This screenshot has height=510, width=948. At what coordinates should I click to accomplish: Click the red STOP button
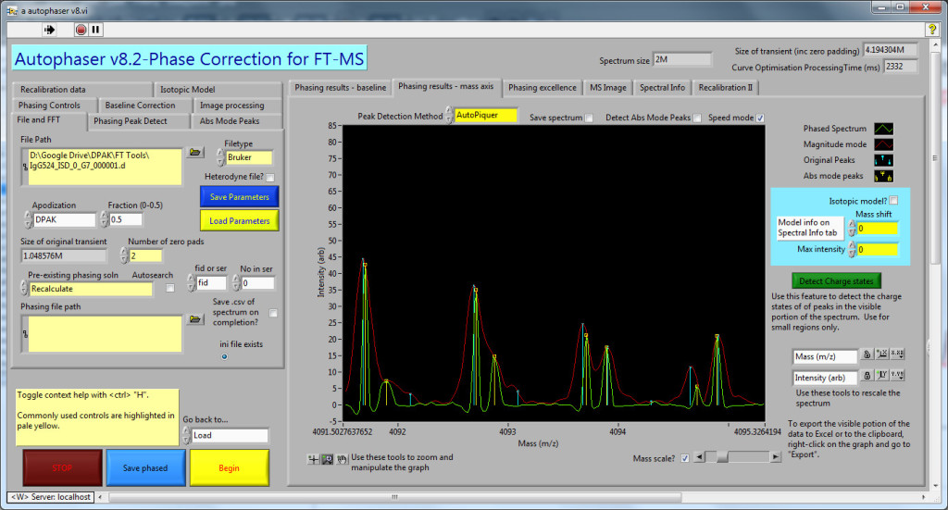pos(62,467)
